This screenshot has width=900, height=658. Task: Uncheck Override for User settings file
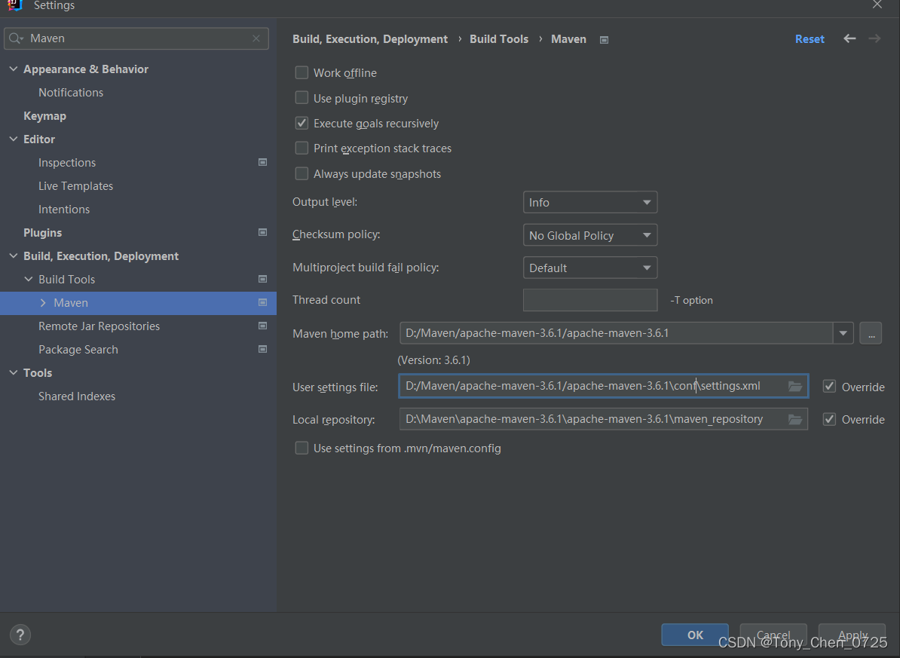coord(829,387)
